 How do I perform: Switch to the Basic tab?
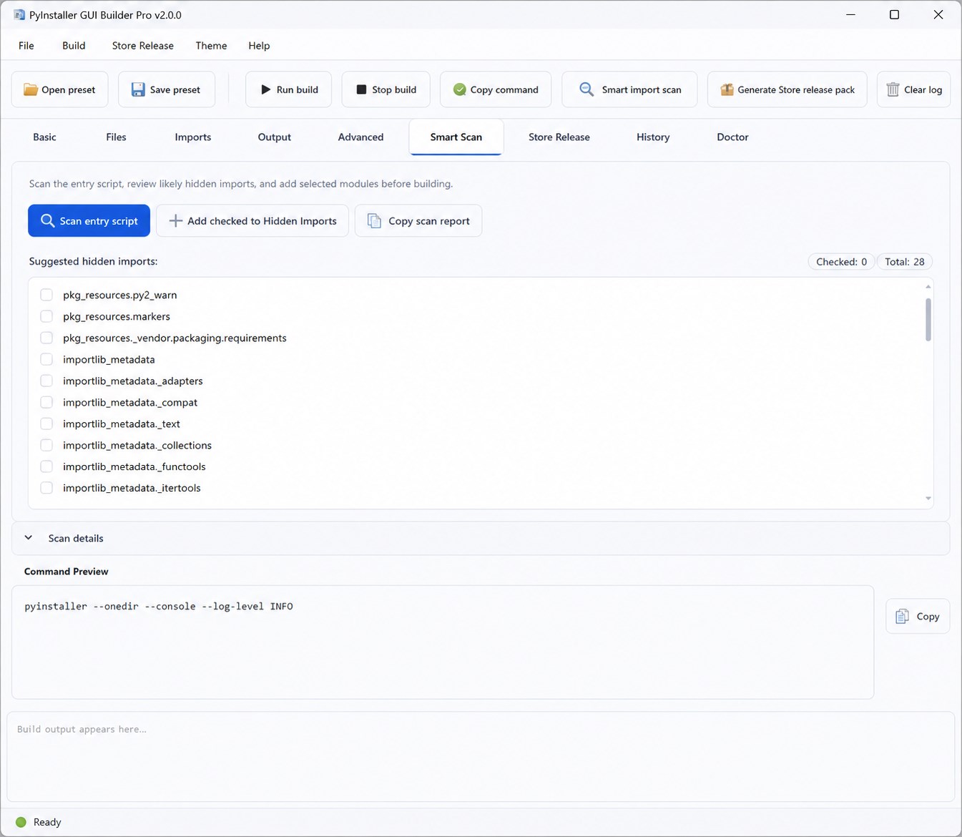tap(44, 137)
